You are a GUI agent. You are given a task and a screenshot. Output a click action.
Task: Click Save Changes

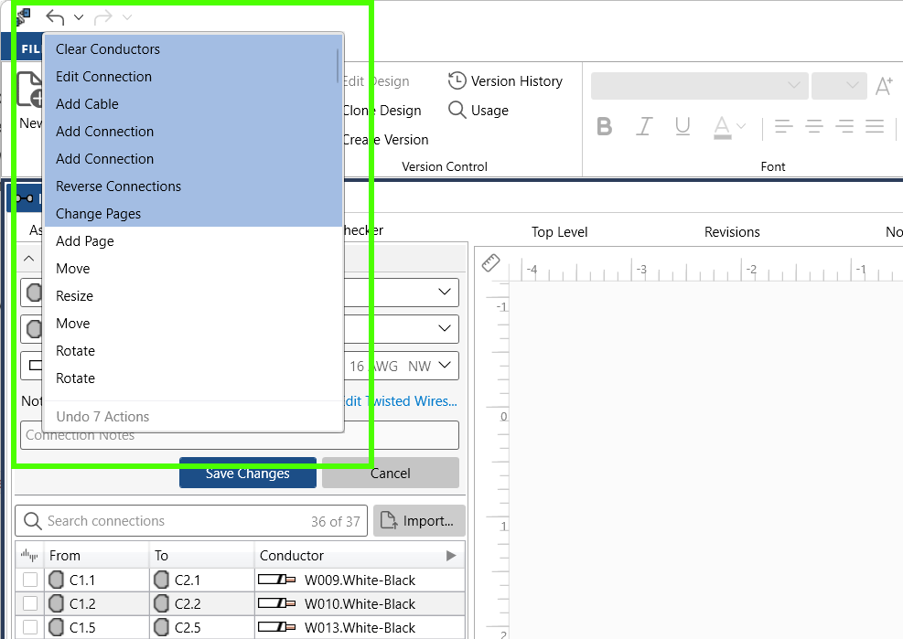click(248, 474)
